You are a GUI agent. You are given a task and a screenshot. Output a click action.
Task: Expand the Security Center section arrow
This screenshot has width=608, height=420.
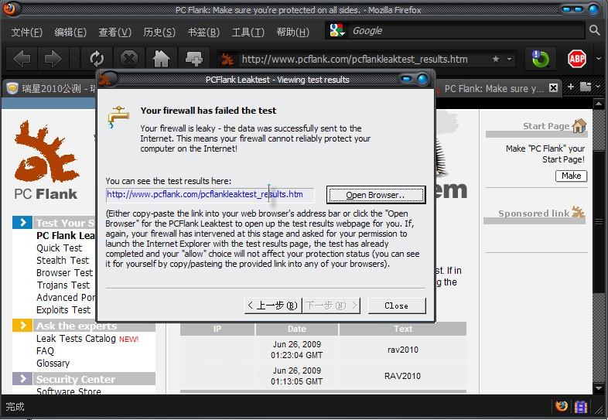[x=22, y=378]
